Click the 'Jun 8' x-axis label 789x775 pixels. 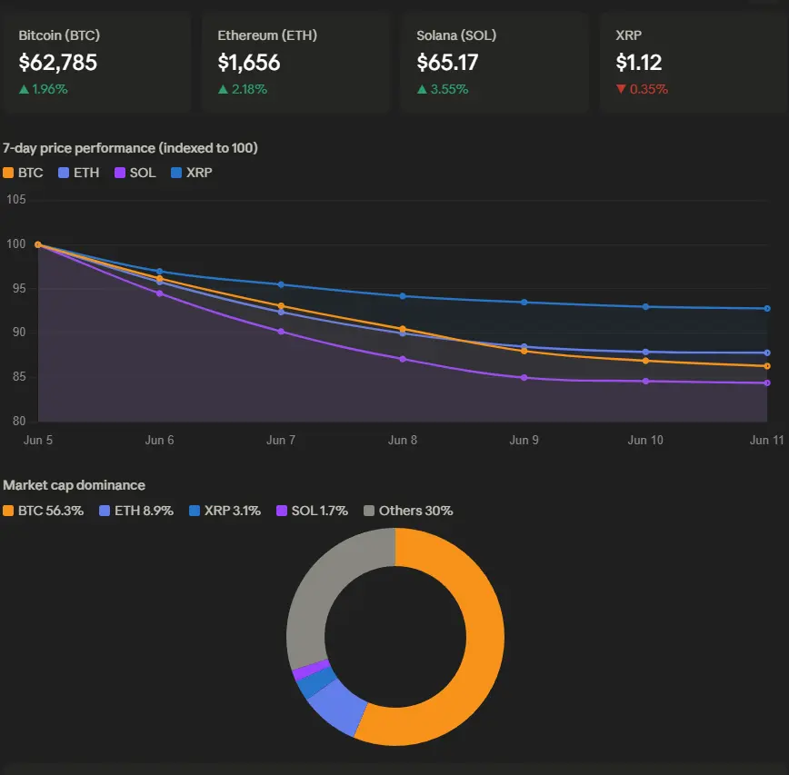(x=403, y=441)
